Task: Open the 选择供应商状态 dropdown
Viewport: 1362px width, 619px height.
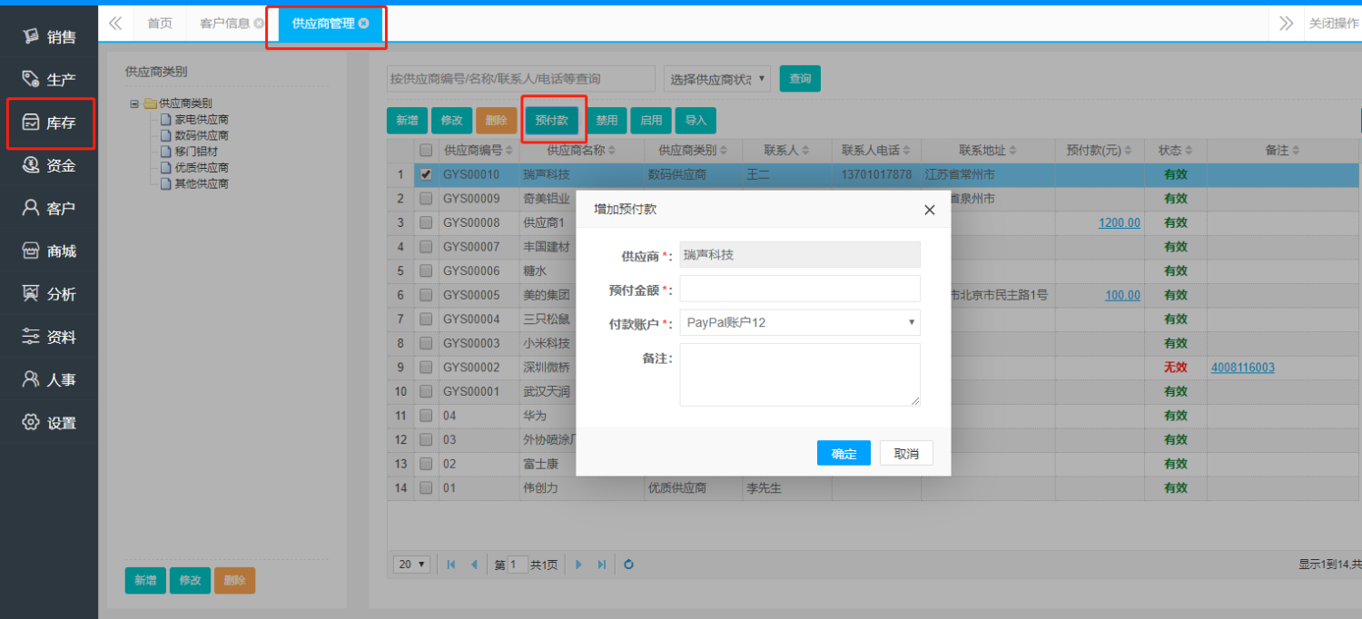Action: (x=717, y=79)
